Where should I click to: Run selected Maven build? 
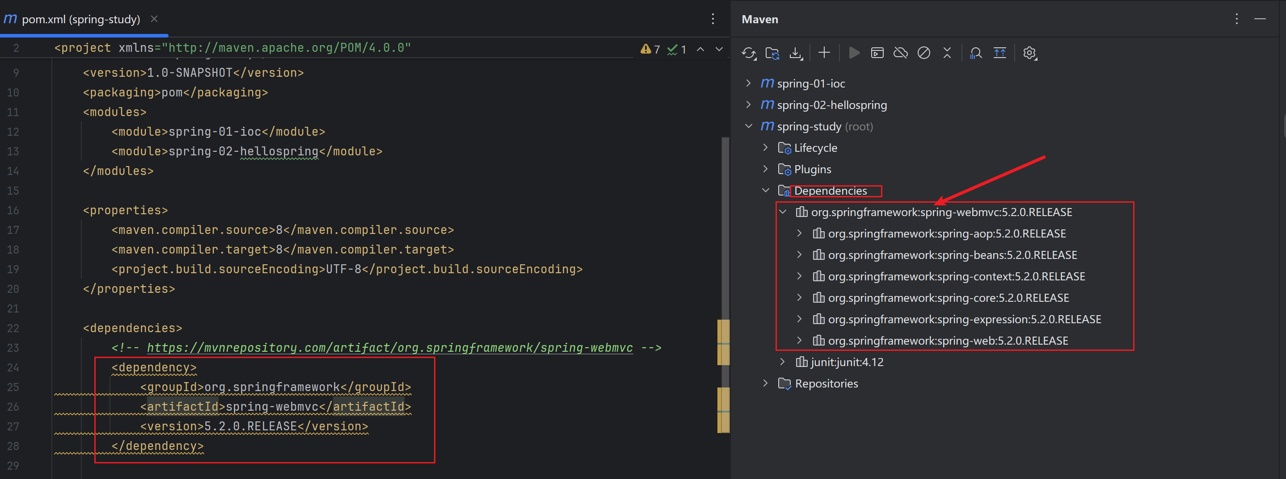pos(854,53)
